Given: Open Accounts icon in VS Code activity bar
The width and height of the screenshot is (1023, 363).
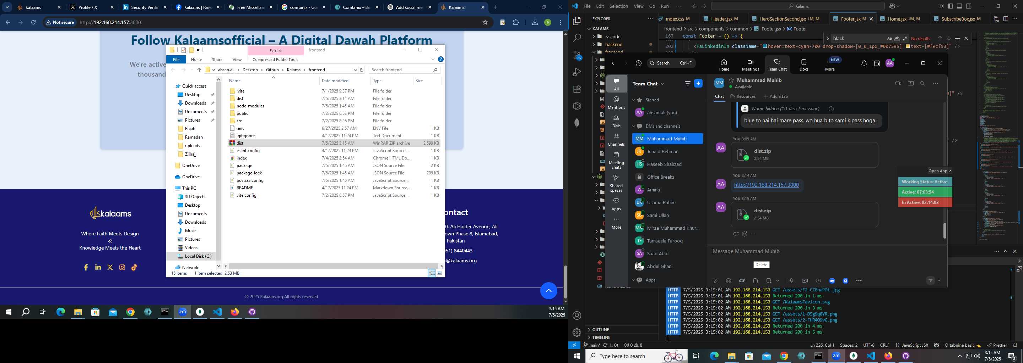Looking at the screenshot, I should coord(577,315).
